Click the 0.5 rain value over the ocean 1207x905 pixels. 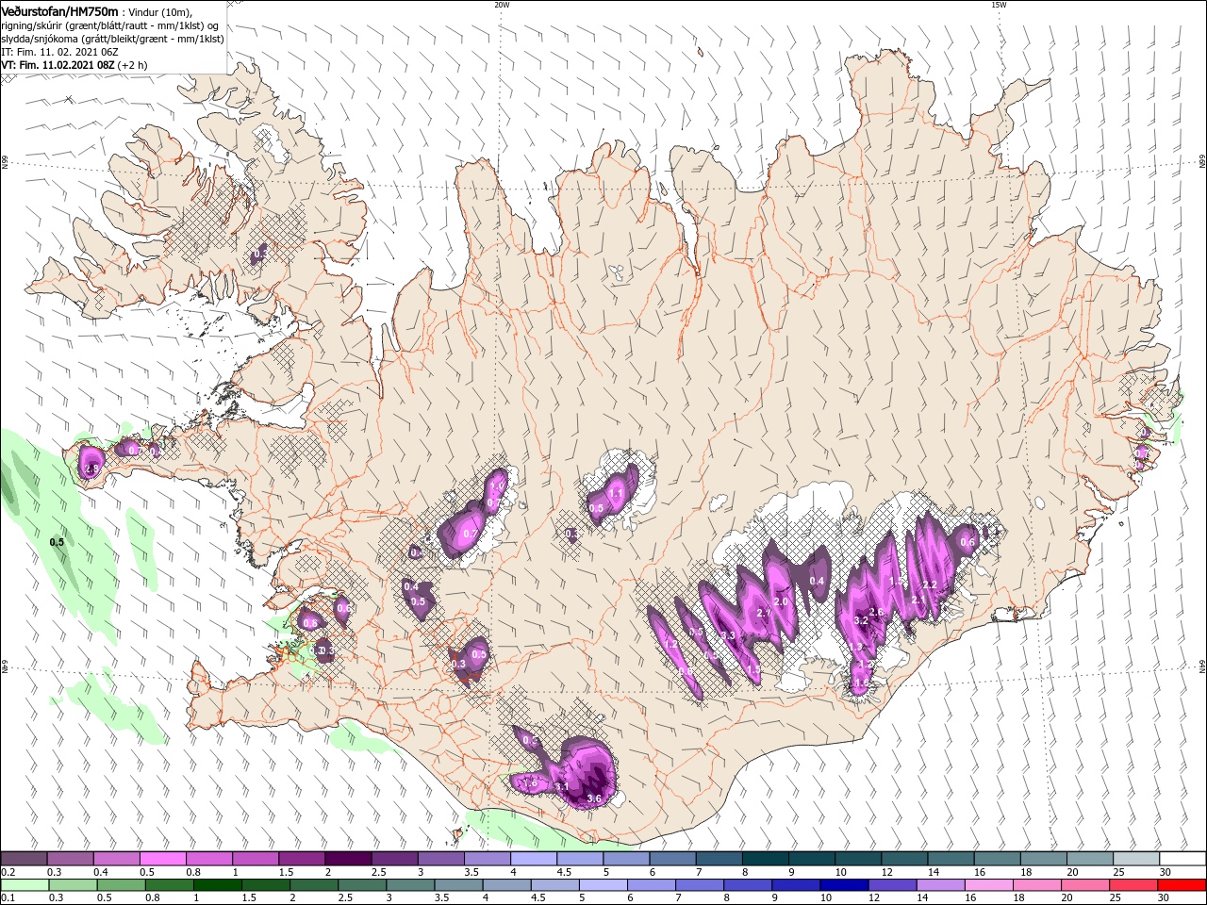(x=57, y=542)
